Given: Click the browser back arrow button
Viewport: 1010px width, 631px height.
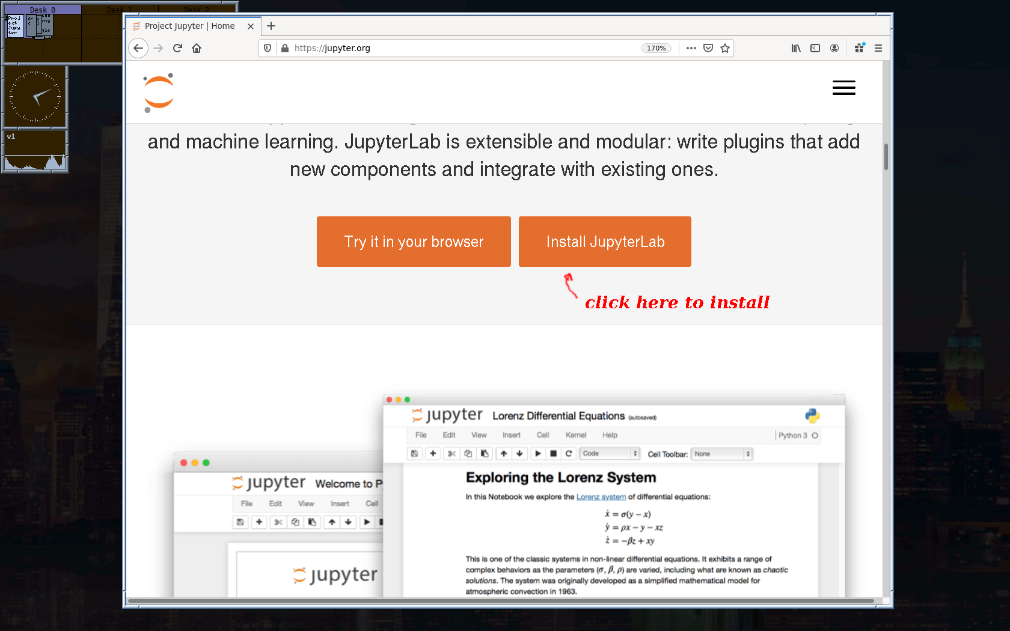Looking at the screenshot, I should 138,48.
